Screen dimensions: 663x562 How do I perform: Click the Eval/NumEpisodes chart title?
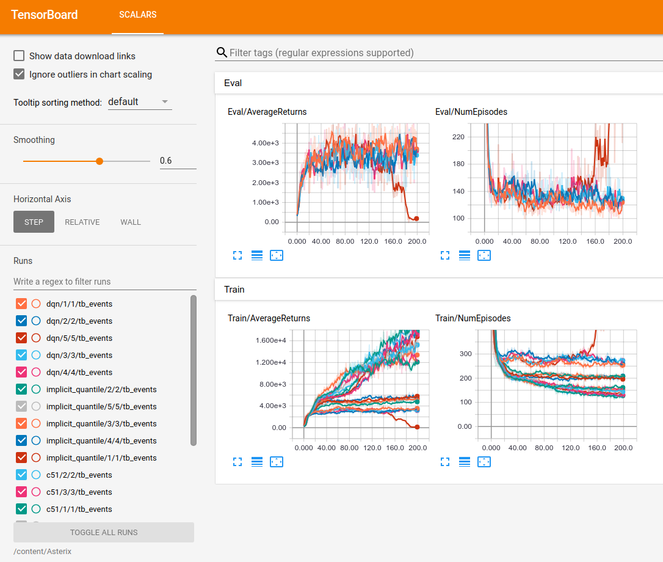pos(471,112)
